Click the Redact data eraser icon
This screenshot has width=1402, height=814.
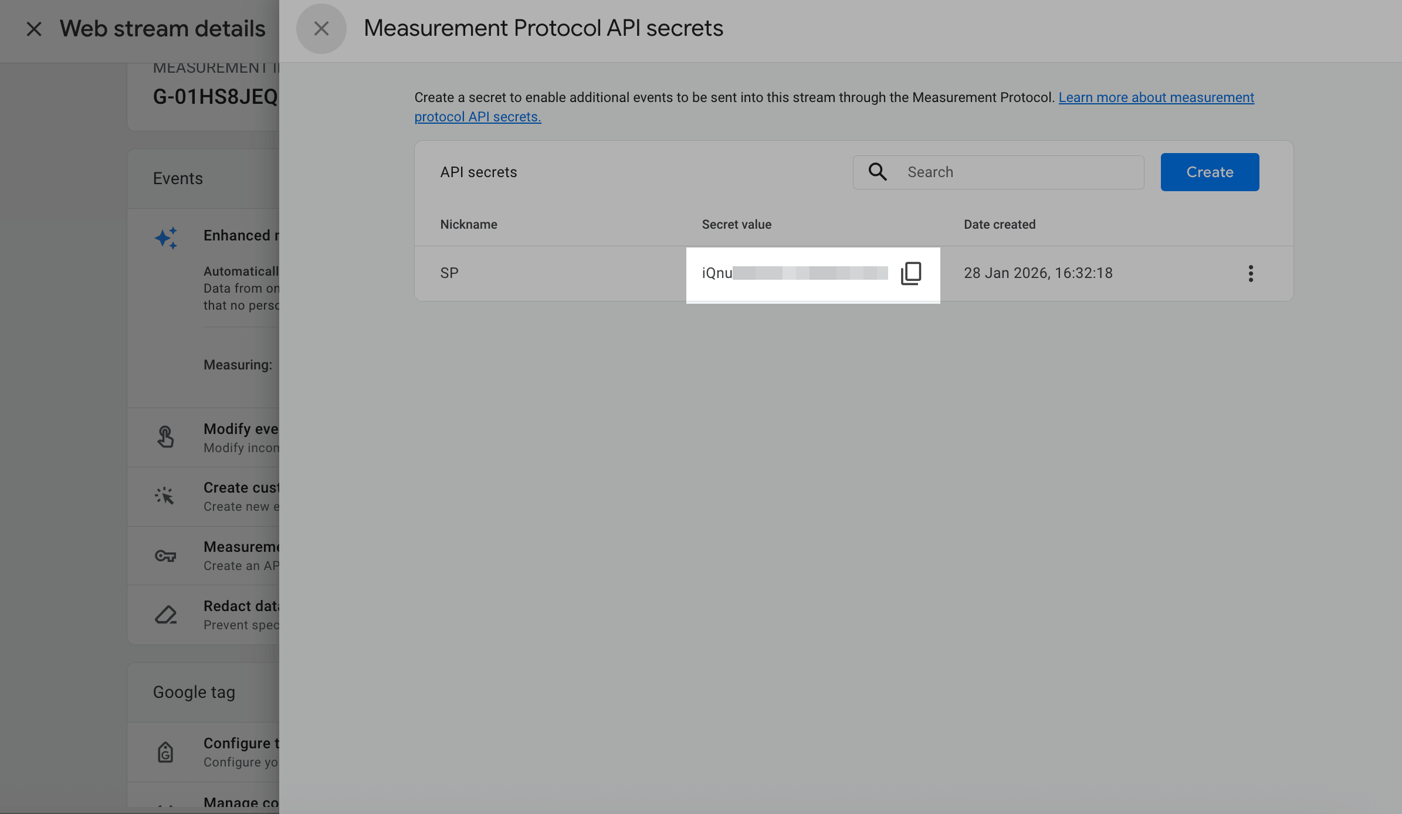click(x=165, y=615)
